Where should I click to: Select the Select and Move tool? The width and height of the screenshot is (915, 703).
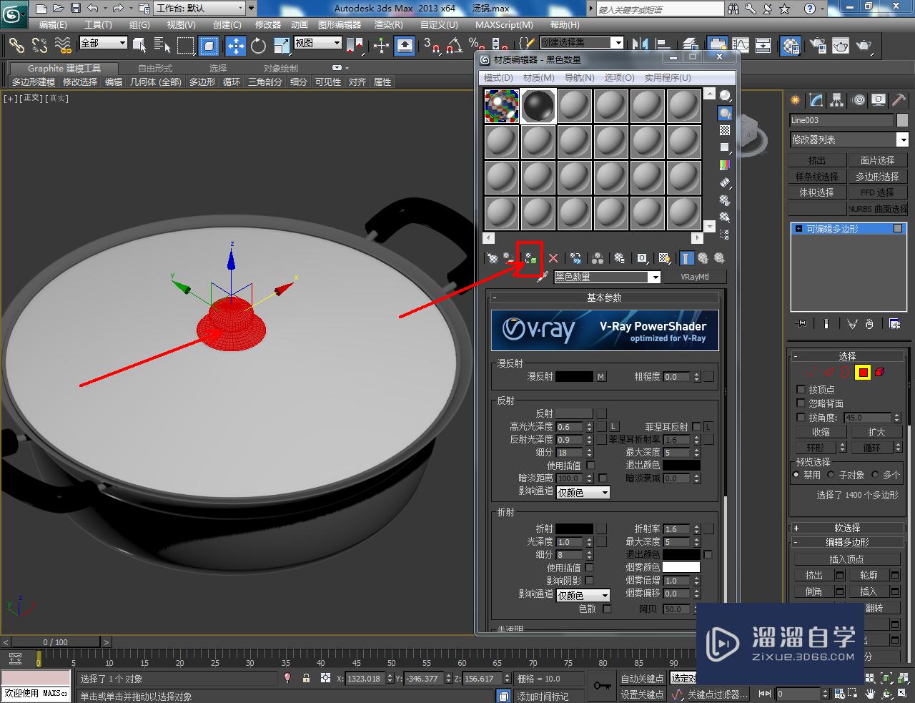(x=236, y=46)
